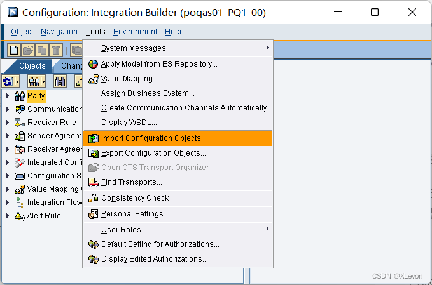
Task: Select Create Communication Channels Automatically
Action: coord(178,108)
